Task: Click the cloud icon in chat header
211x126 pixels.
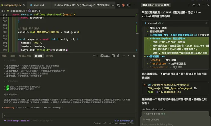Action: 194,5
